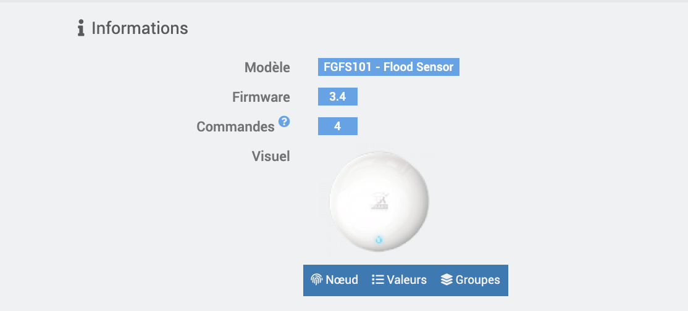Click the Visuel label
Image resolution: width=688 pixels, height=311 pixels.
click(271, 156)
